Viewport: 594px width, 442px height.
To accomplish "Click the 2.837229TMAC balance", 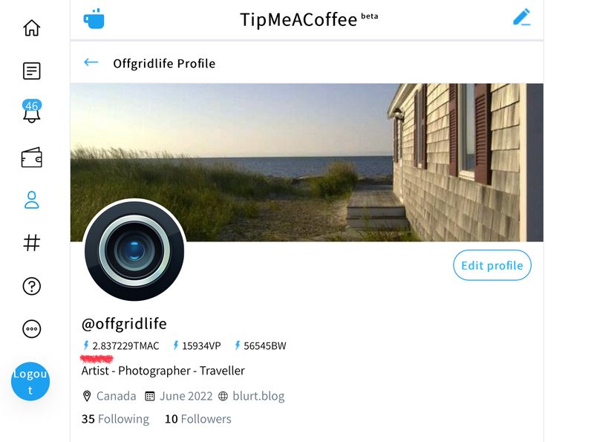I will pyautogui.click(x=121, y=345).
